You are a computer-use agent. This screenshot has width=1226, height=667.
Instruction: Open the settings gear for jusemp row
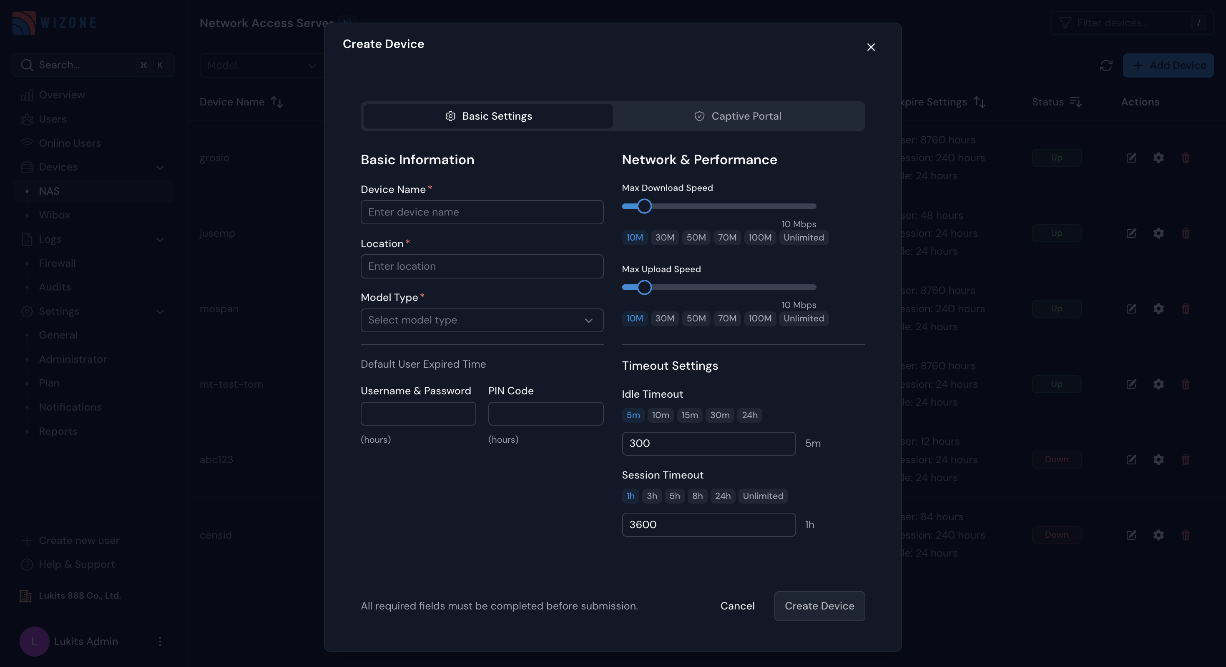(1158, 233)
